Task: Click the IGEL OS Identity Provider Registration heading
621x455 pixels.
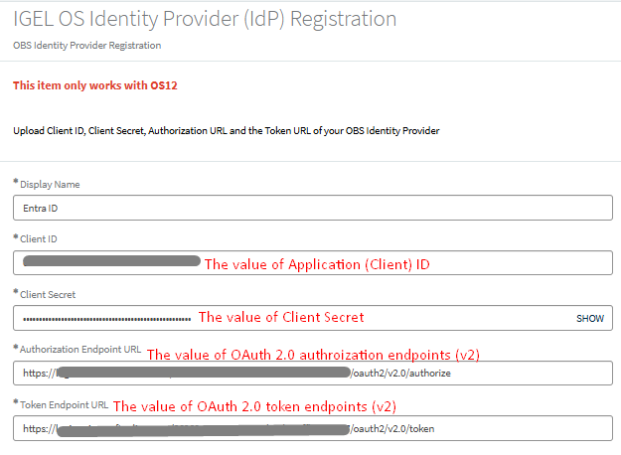Action: [205, 19]
